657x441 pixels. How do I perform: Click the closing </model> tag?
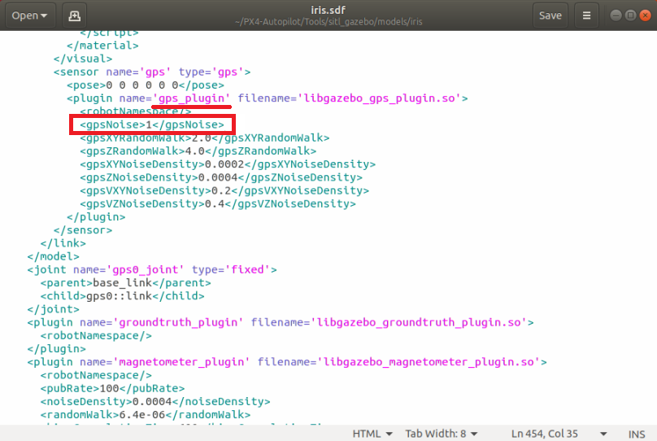(x=53, y=256)
